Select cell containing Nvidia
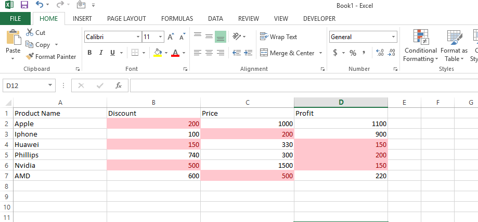This screenshot has height=222, width=478. coord(60,165)
